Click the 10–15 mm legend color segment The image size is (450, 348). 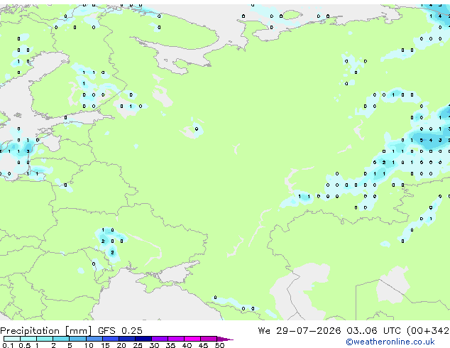tap(94, 339)
